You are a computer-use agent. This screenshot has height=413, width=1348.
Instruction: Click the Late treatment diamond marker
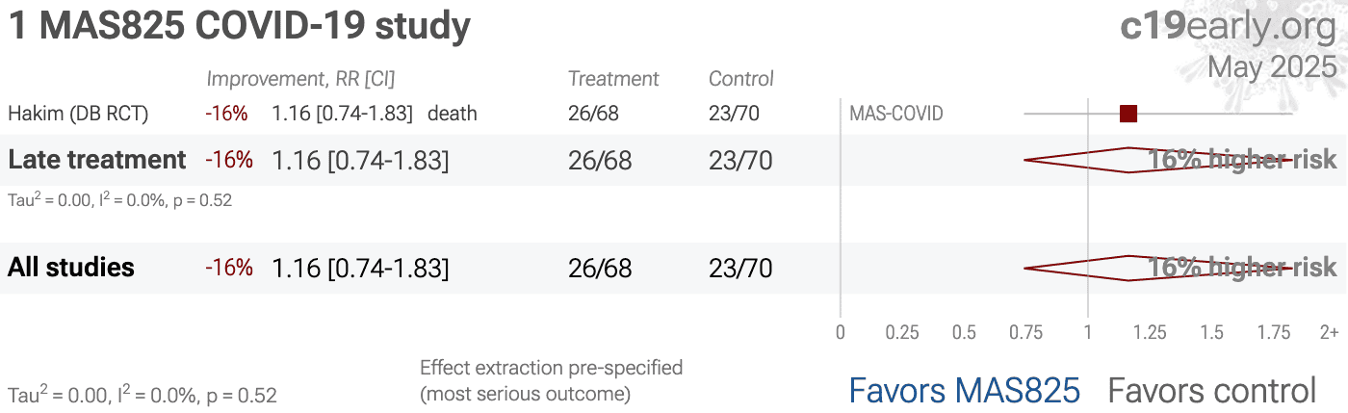coord(1158,160)
